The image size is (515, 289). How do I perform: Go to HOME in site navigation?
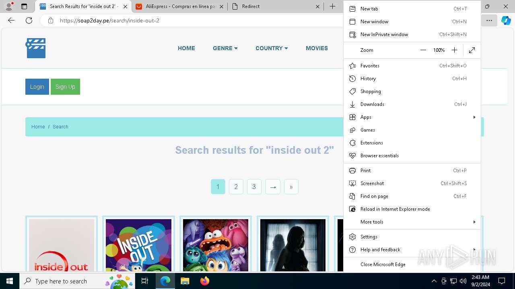pyautogui.click(x=186, y=48)
